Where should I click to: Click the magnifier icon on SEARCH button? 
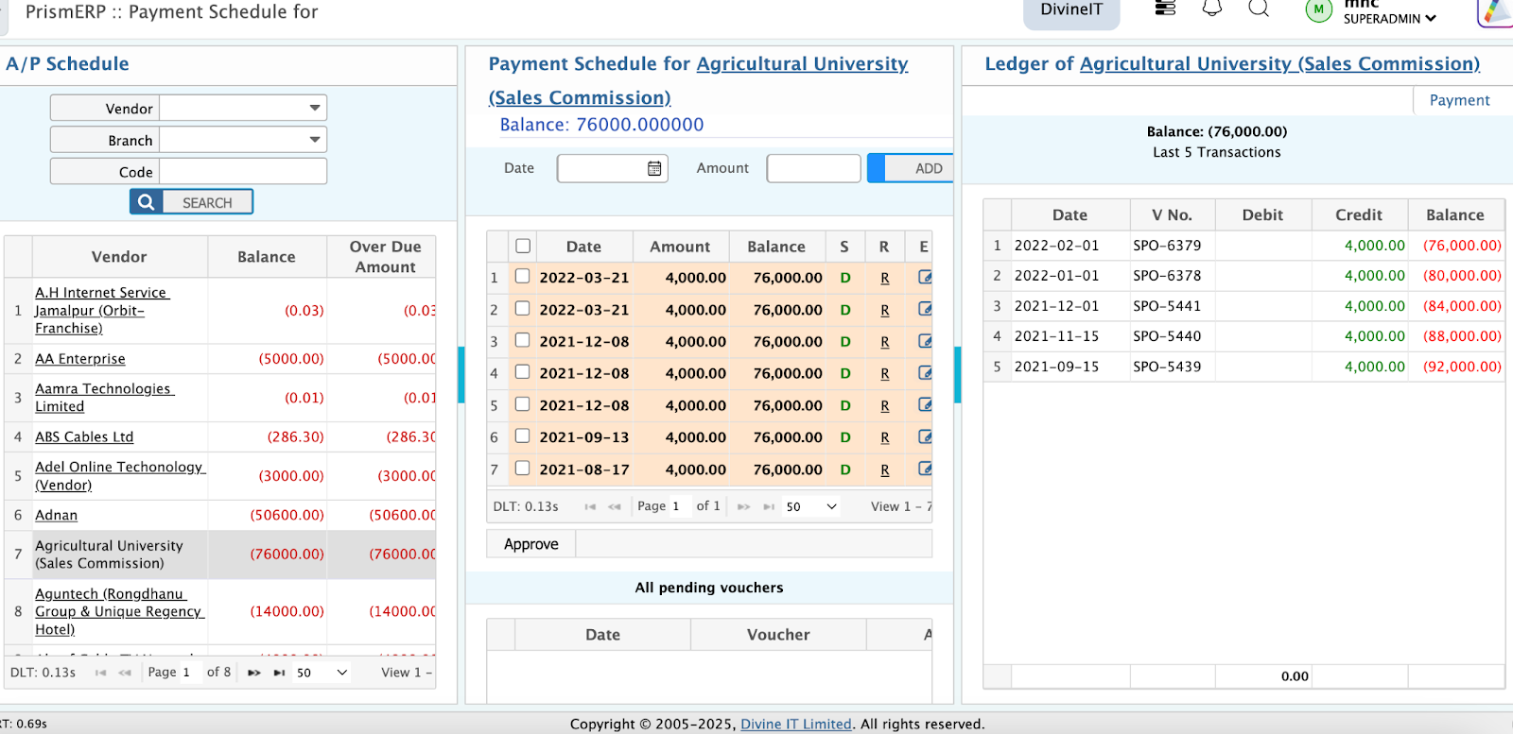[x=147, y=202]
